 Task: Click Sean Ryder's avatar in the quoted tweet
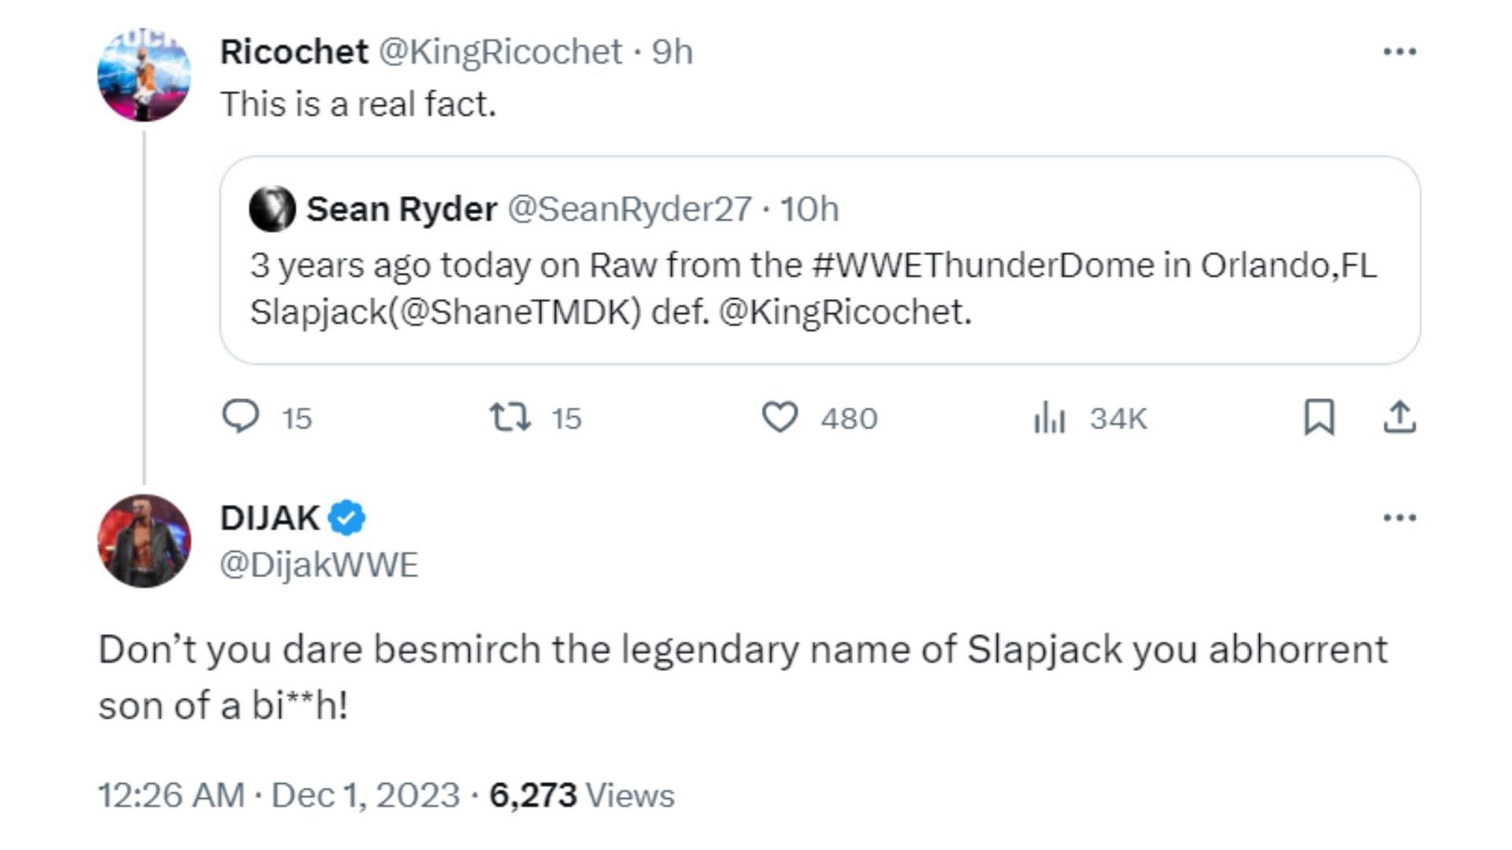272,209
